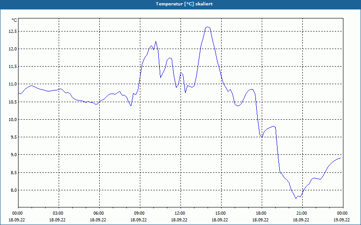361x225 pixels.
Task: Click the temperature curve's lowest point near 20:30
Action: (x=296, y=198)
